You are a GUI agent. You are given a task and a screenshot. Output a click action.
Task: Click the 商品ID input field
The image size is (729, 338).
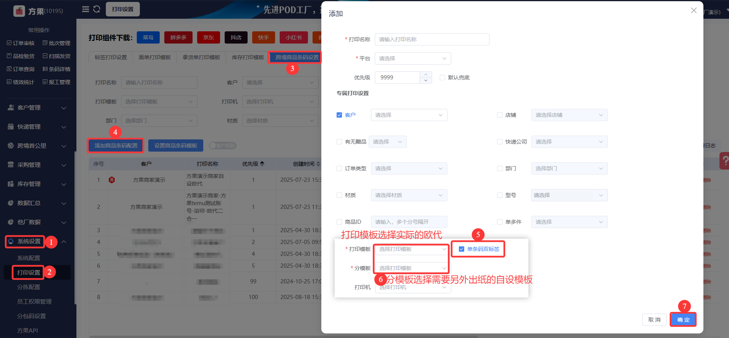pos(409,222)
